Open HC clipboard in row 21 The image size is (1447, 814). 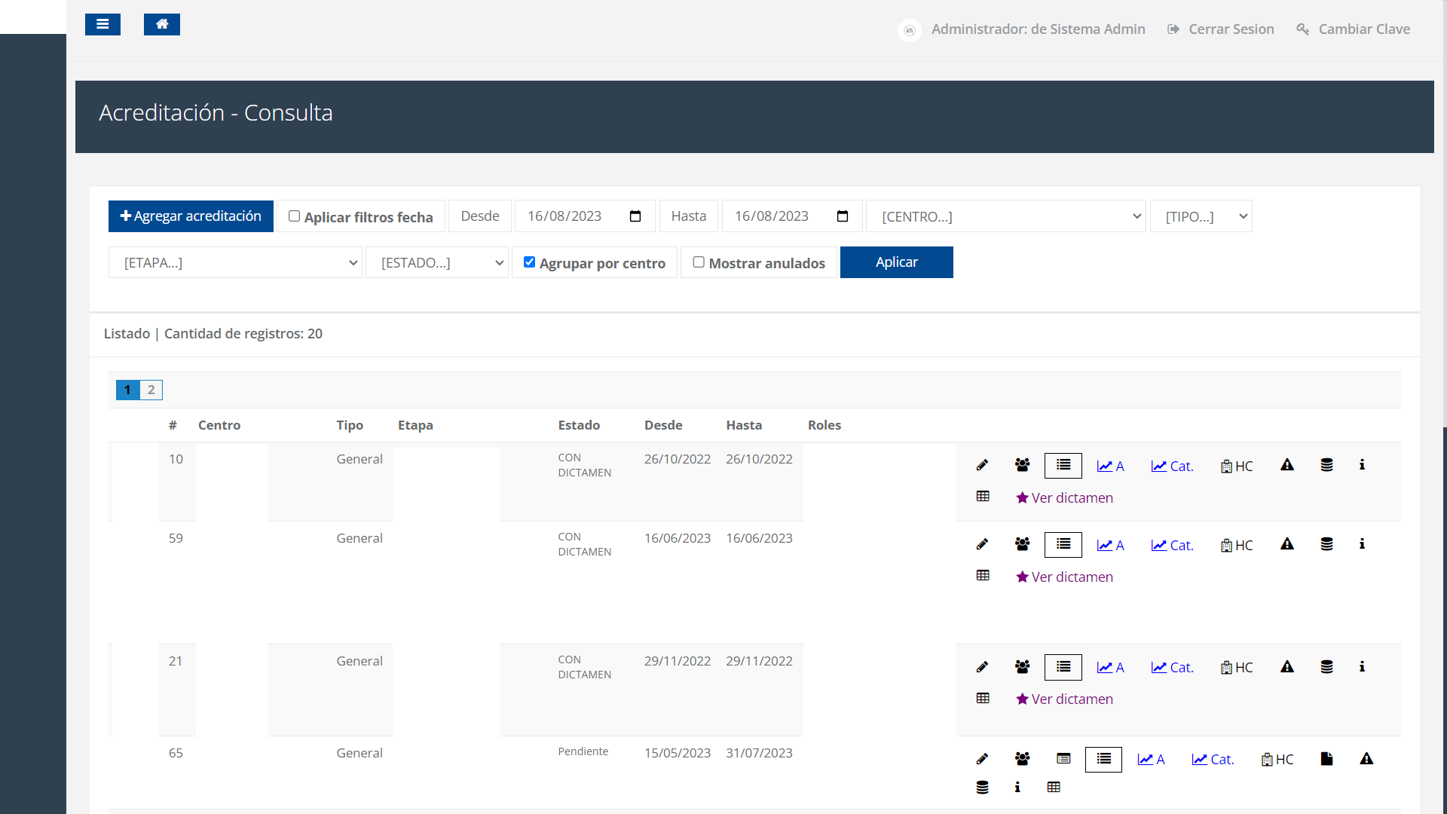tap(1237, 668)
